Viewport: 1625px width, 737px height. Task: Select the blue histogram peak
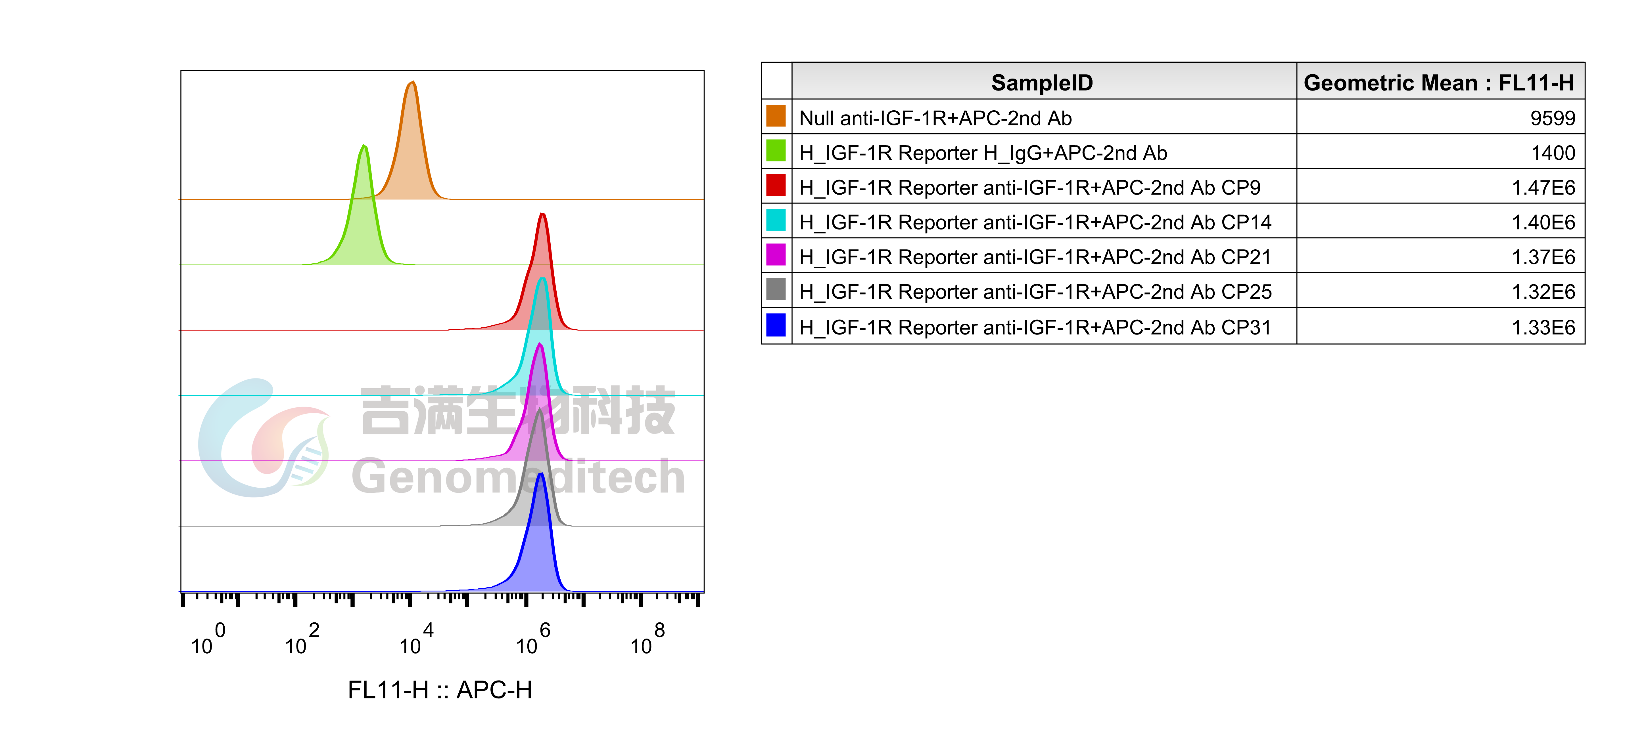click(x=539, y=548)
